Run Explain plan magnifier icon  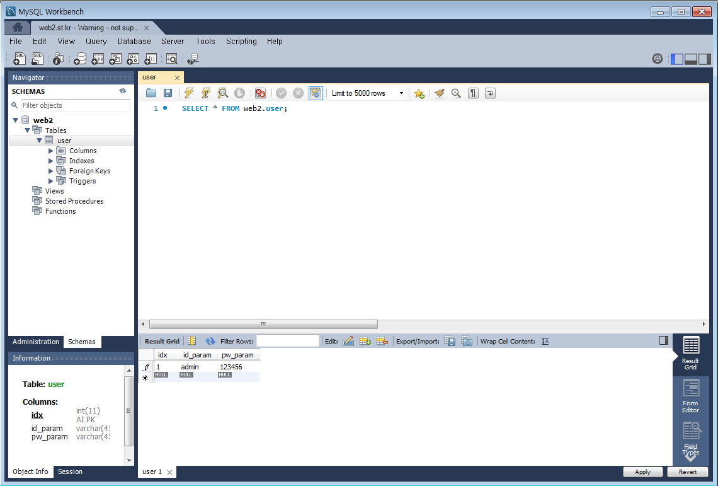[222, 93]
